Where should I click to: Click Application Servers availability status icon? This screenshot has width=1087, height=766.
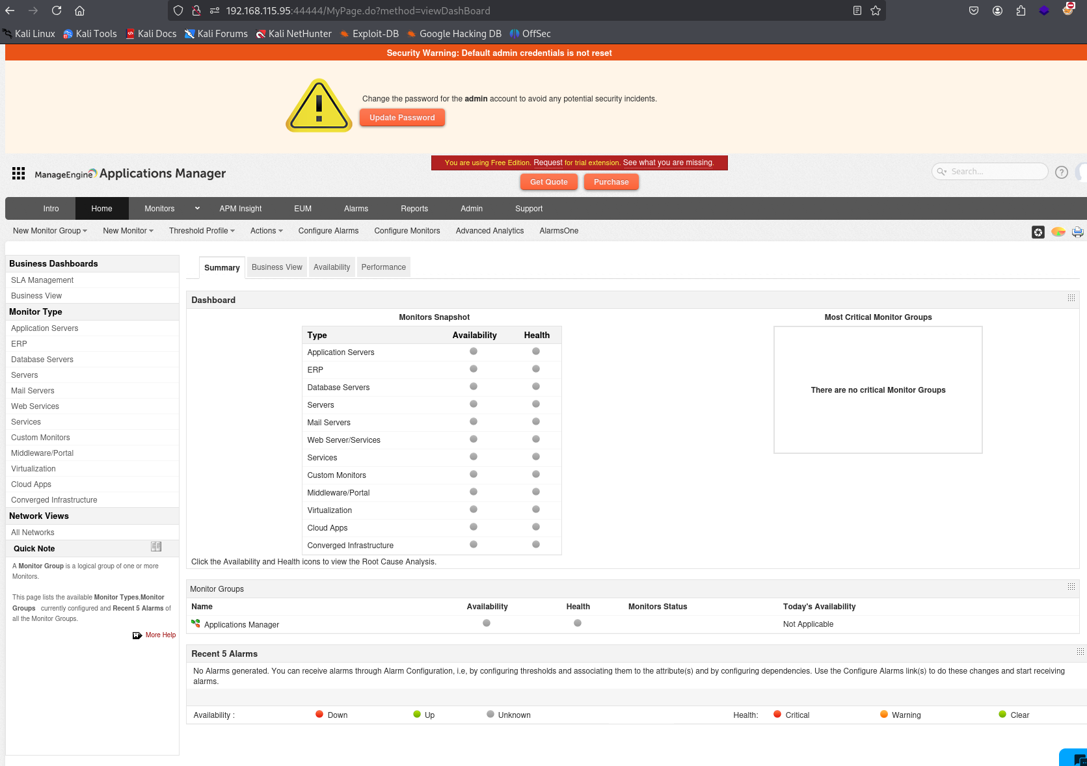(474, 351)
